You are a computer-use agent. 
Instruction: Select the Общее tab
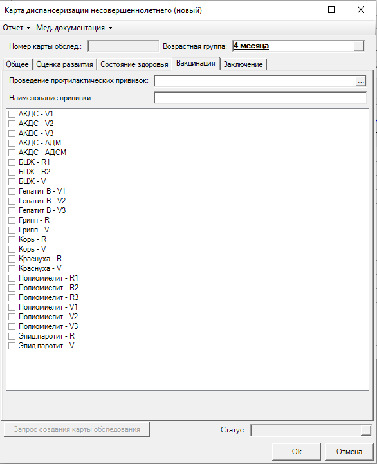tap(17, 64)
